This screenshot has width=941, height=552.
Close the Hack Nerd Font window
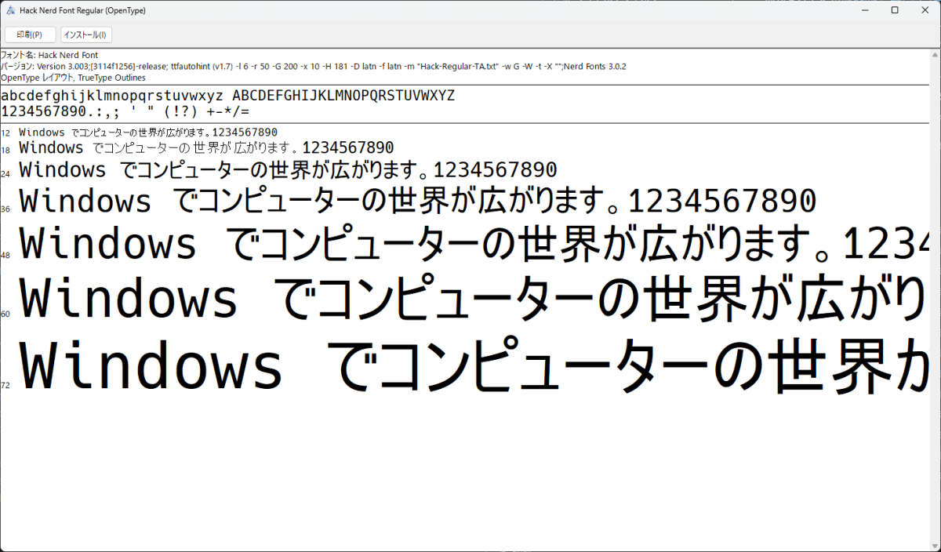point(925,10)
